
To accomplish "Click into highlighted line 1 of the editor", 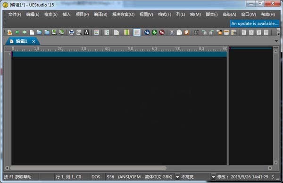I will [119, 54].
